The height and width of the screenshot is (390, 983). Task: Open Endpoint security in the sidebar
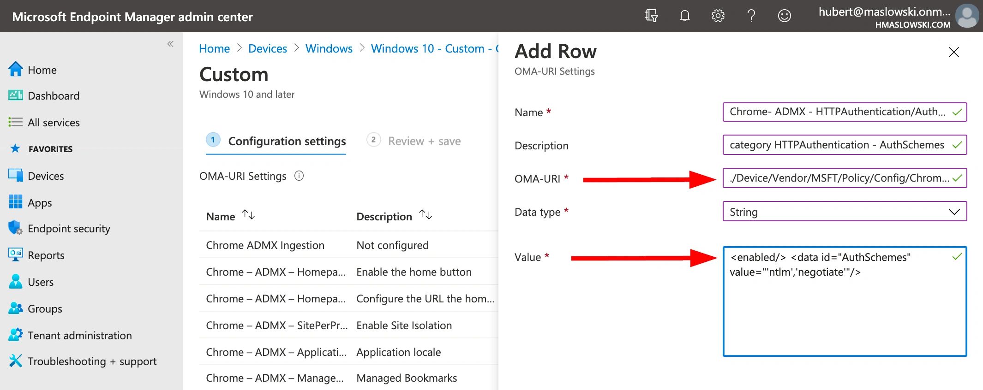point(69,229)
